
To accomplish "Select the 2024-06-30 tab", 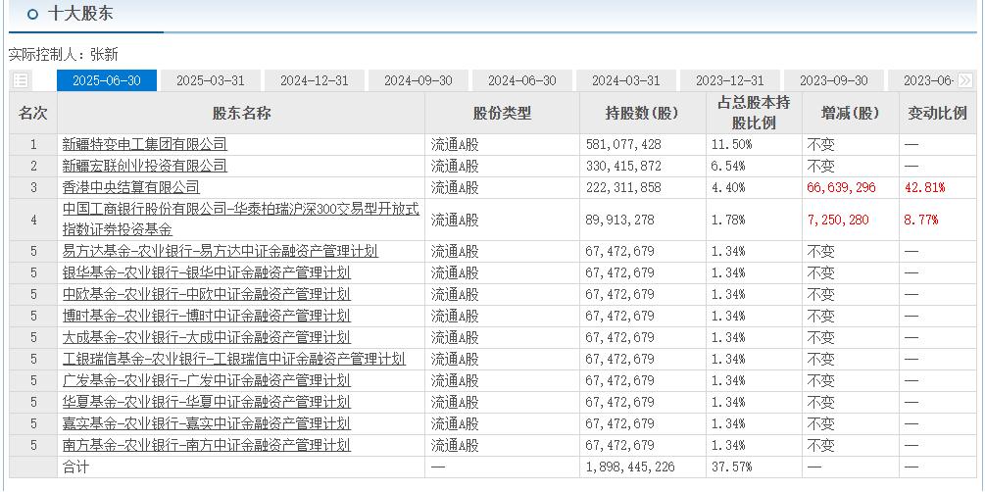I will (x=522, y=80).
